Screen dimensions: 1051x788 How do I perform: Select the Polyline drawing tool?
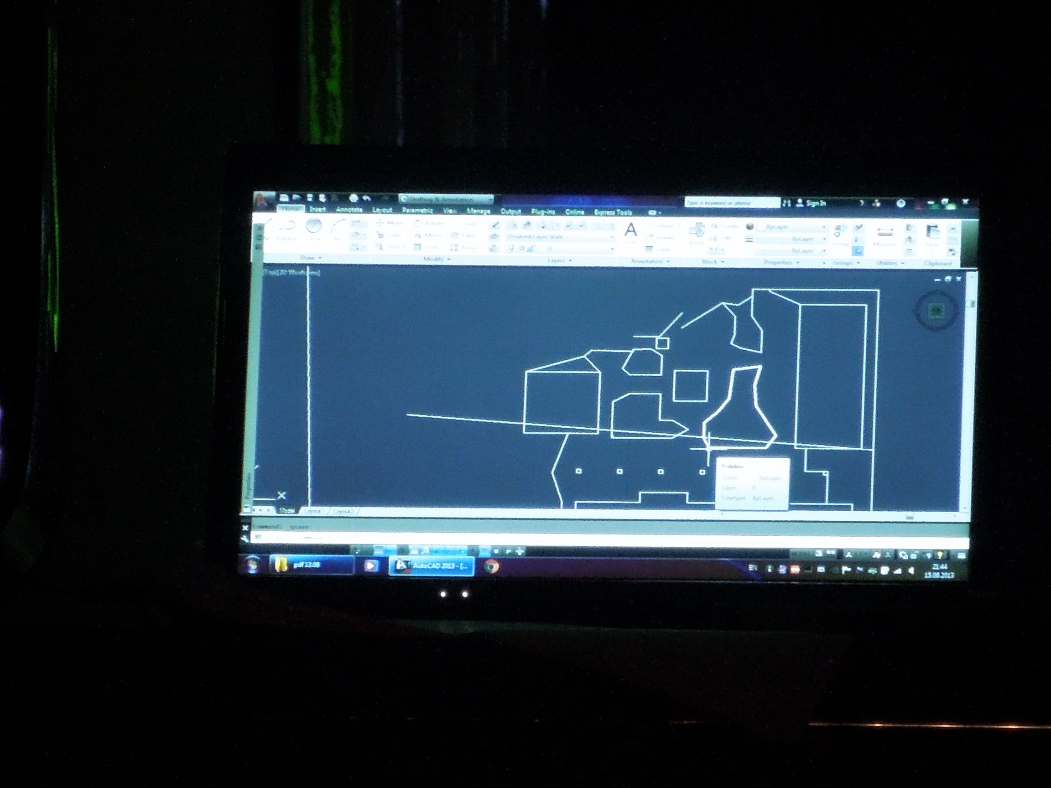point(287,228)
